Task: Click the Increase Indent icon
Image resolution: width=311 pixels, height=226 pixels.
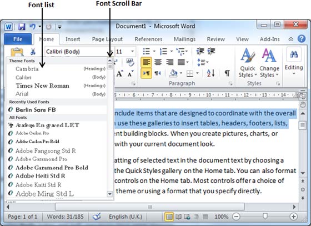Action: point(211,51)
